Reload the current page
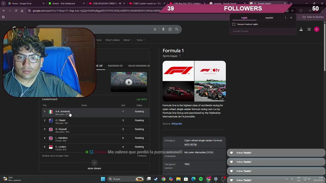The image size is (326, 183). 16,11
